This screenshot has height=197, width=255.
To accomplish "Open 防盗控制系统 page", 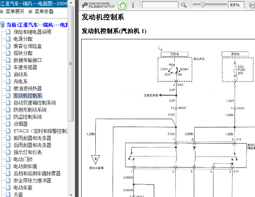I will 27,117.
